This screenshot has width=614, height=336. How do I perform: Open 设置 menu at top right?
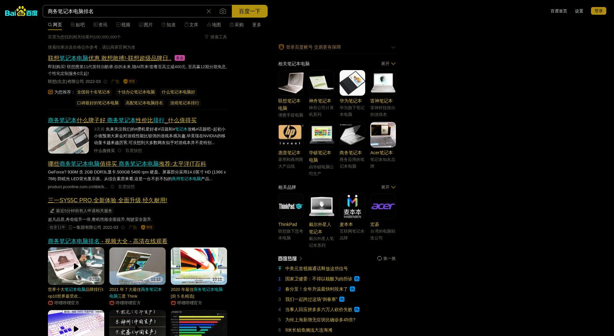pos(579,11)
